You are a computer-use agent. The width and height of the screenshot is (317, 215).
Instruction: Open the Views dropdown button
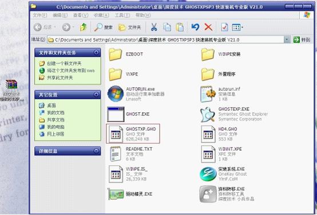pyautogui.click(x=237, y=27)
